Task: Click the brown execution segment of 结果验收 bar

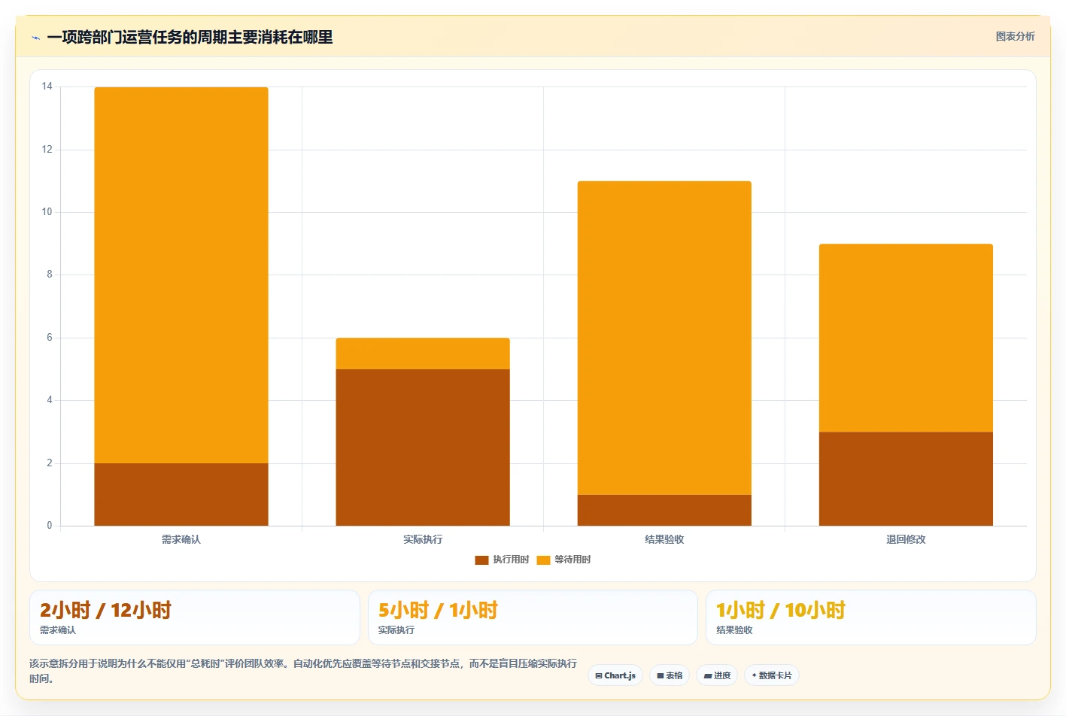Action: 664,510
